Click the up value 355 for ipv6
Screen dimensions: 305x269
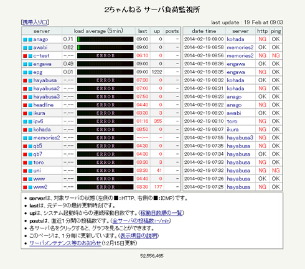(158, 121)
